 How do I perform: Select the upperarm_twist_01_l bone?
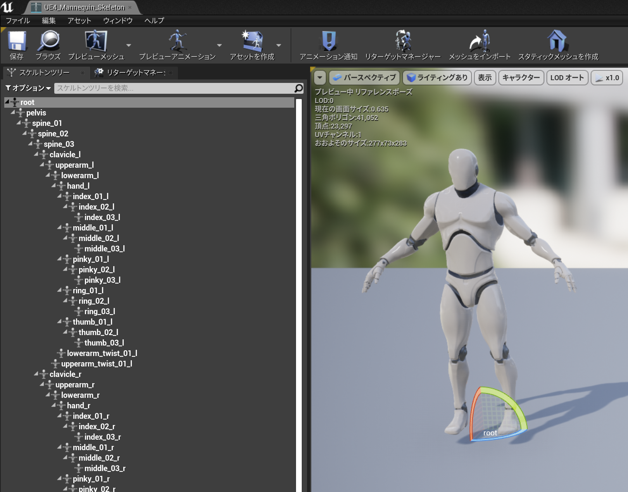tap(97, 364)
